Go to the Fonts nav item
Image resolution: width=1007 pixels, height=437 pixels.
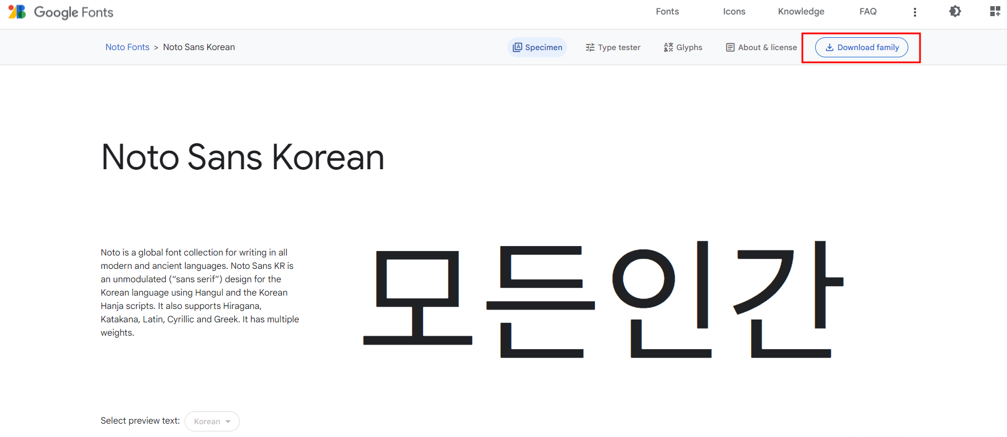click(x=667, y=12)
